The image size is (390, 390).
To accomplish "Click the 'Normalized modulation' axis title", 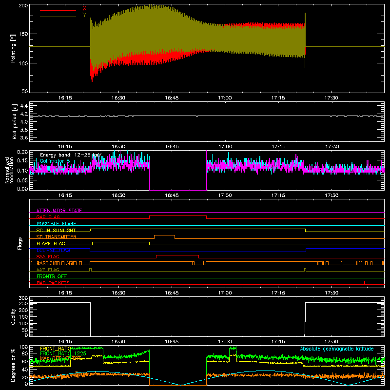I will (x=9, y=170).
